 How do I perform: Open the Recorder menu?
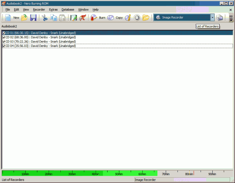[39, 10]
